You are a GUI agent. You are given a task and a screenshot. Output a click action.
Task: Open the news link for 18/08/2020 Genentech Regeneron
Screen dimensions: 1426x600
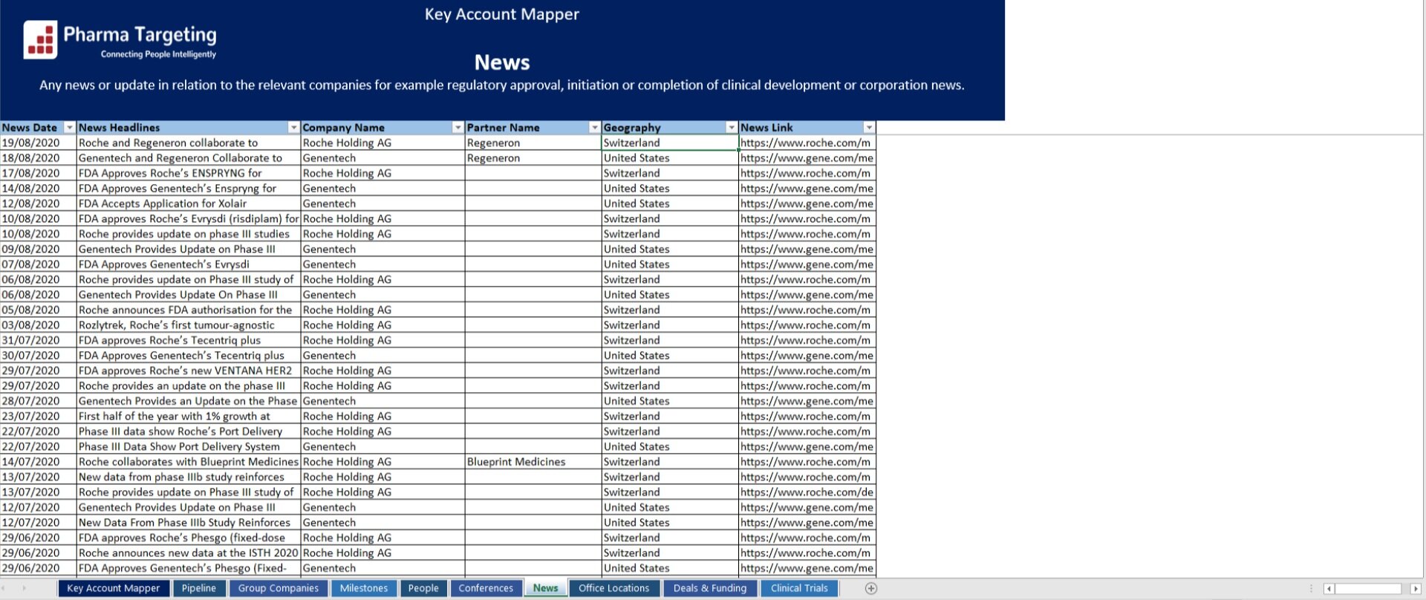click(807, 158)
